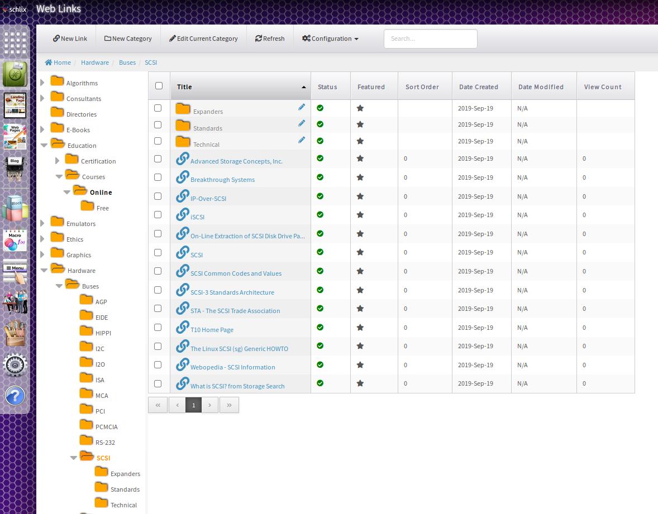The image size is (658, 514).
Task: Click the pencil edit icon for Expanders
Action: tap(301, 107)
